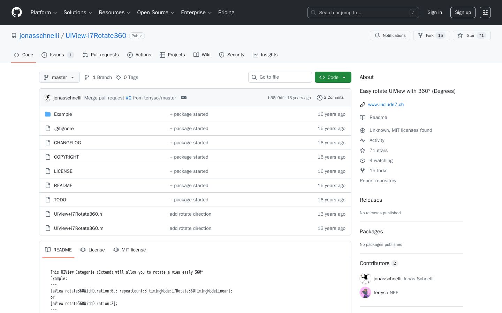Open UIView+i7Rotate360.h file
Image resolution: width=502 pixels, height=313 pixels.
click(78, 214)
